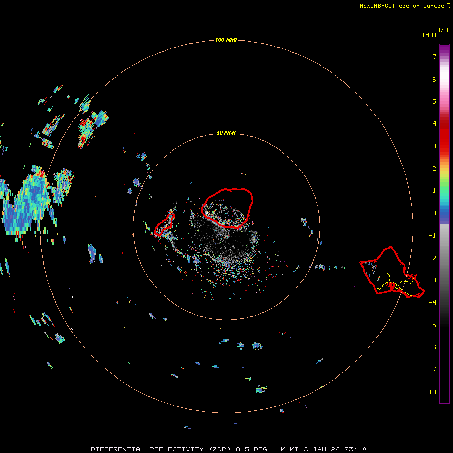The width and height of the screenshot is (453, 453).
Task: Click the TH threshold label on the scale
Action: [x=432, y=392]
